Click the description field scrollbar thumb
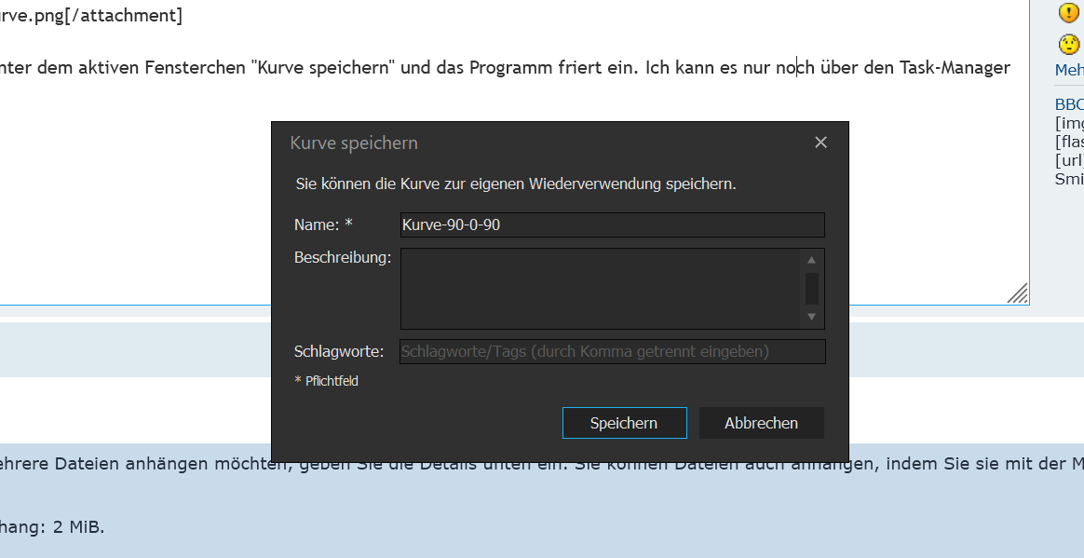This screenshot has width=1084, height=558. point(811,288)
